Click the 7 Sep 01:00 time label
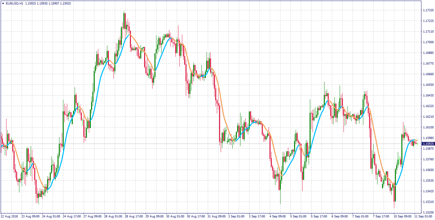 coord(361,216)
